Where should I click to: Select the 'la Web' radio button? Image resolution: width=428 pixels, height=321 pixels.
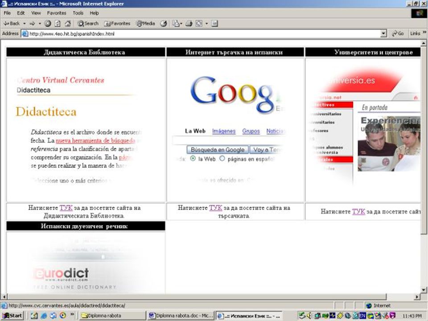pyautogui.click(x=193, y=158)
